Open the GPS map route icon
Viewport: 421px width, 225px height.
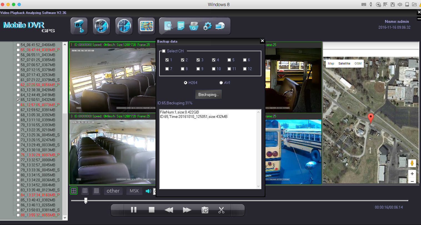point(147,26)
